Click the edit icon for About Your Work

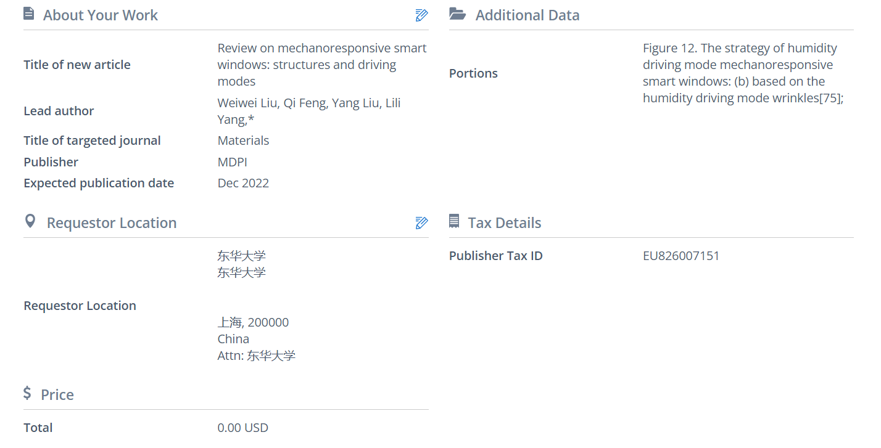pyautogui.click(x=421, y=15)
